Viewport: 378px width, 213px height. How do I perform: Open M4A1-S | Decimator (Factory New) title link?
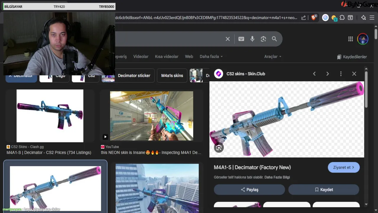[x=252, y=167]
